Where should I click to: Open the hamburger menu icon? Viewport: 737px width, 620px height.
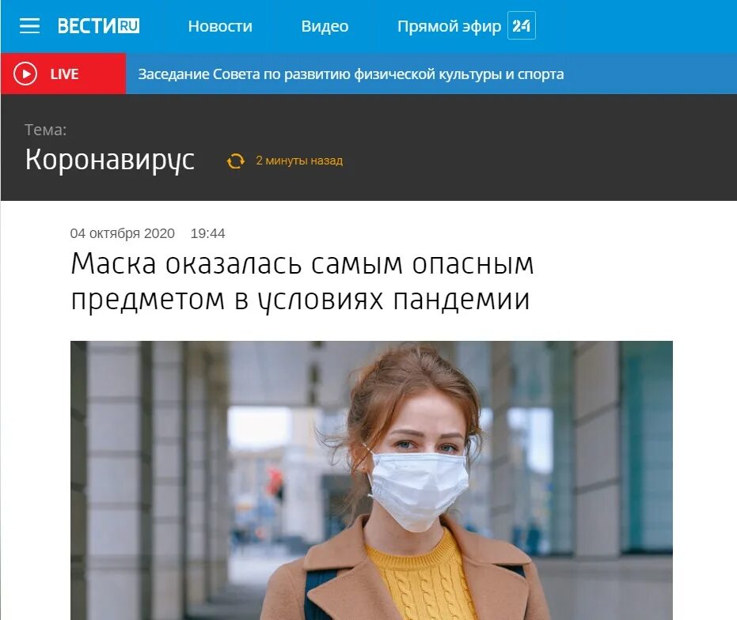(x=29, y=26)
